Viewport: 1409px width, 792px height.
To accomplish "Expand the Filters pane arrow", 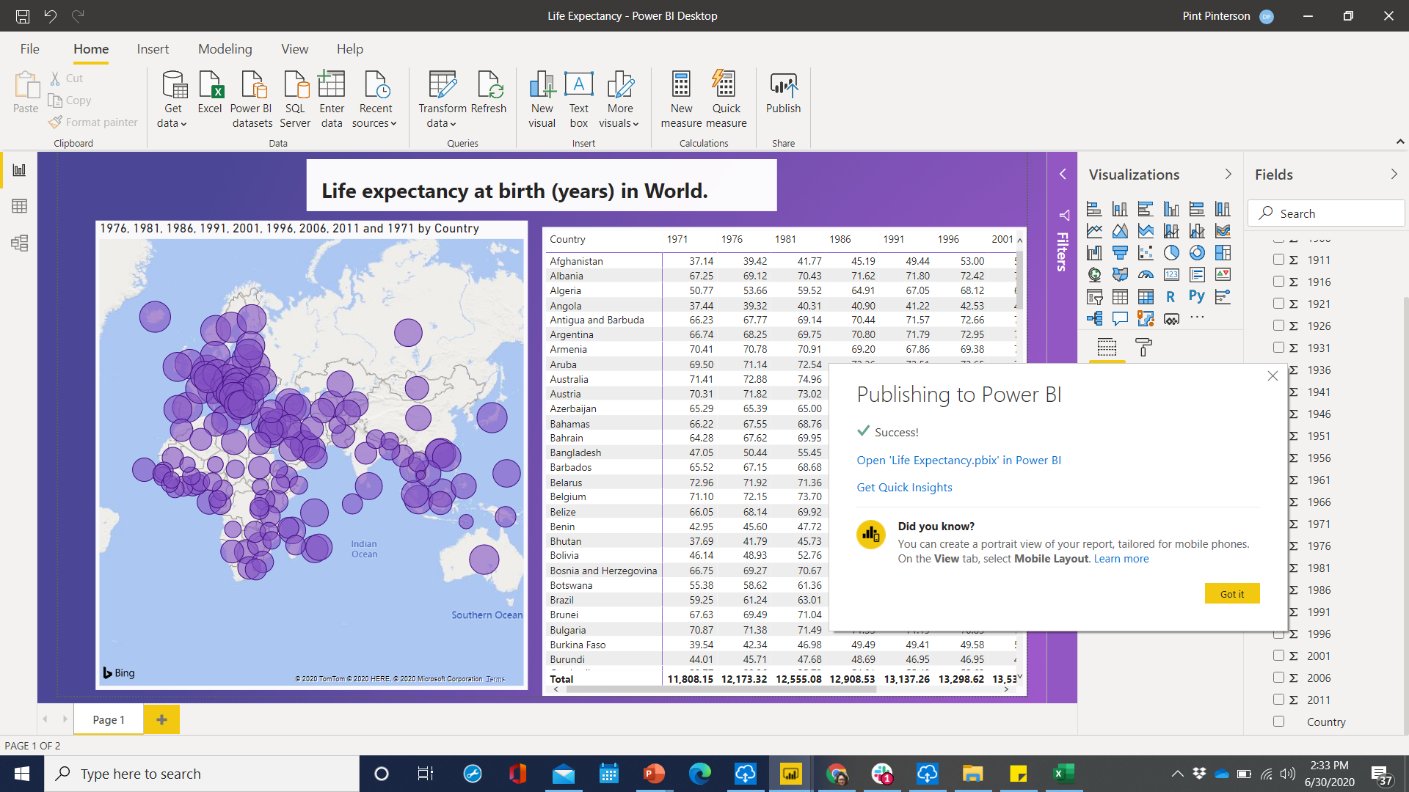I will coord(1062,175).
